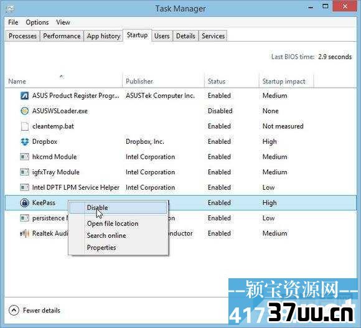Click Enabled status in the KeePass row
The width and height of the screenshot is (361, 328).
pyautogui.click(x=219, y=203)
